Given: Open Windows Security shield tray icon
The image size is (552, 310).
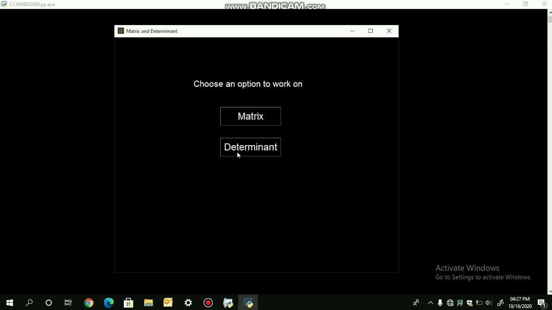Looking at the screenshot, I should pos(470,303).
